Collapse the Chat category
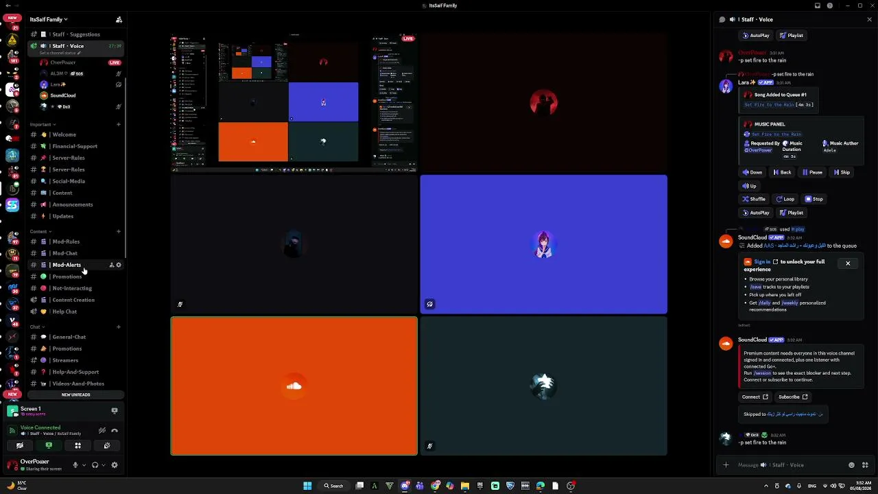Viewport: 878px width, 494px height. 36,327
